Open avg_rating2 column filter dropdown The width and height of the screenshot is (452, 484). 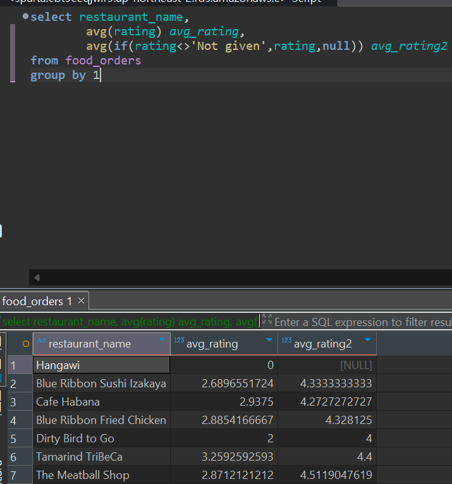tap(368, 339)
